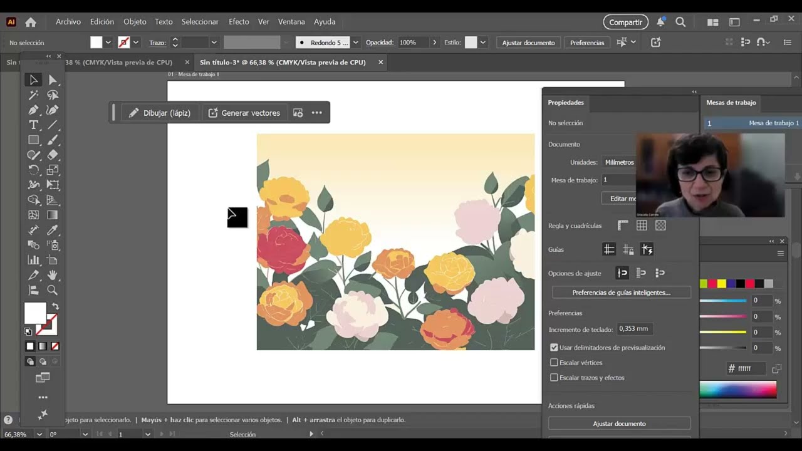Toggle snap to point option
The image size is (802, 451).
622,273
